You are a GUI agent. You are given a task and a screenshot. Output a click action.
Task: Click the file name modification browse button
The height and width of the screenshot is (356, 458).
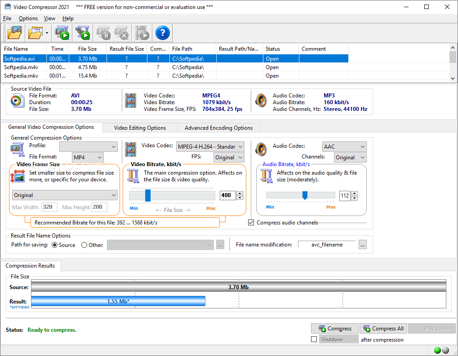[x=362, y=245]
